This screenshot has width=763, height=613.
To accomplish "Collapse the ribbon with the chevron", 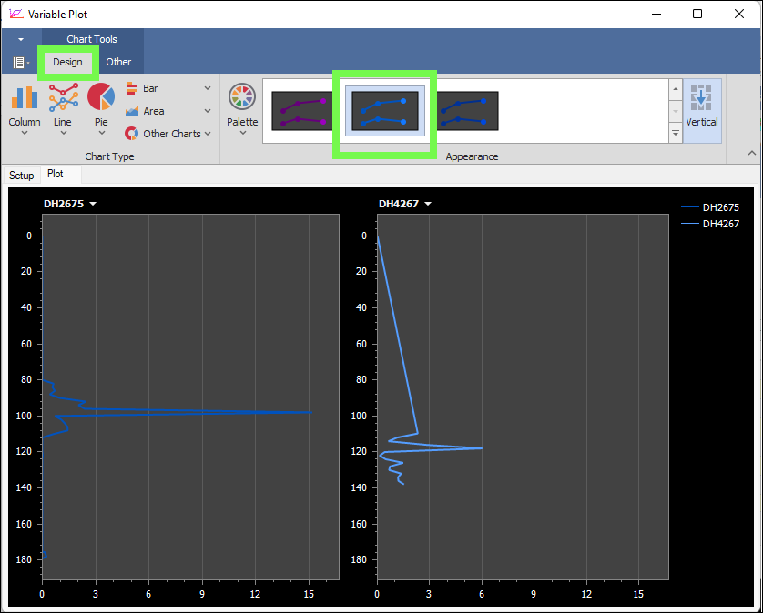I will pyautogui.click(x=752, y=153).
